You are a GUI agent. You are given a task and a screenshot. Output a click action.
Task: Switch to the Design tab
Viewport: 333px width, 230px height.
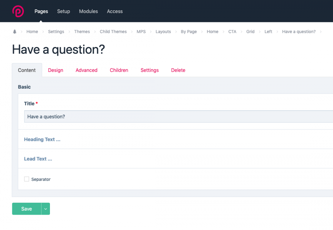(x=56, y=70)
